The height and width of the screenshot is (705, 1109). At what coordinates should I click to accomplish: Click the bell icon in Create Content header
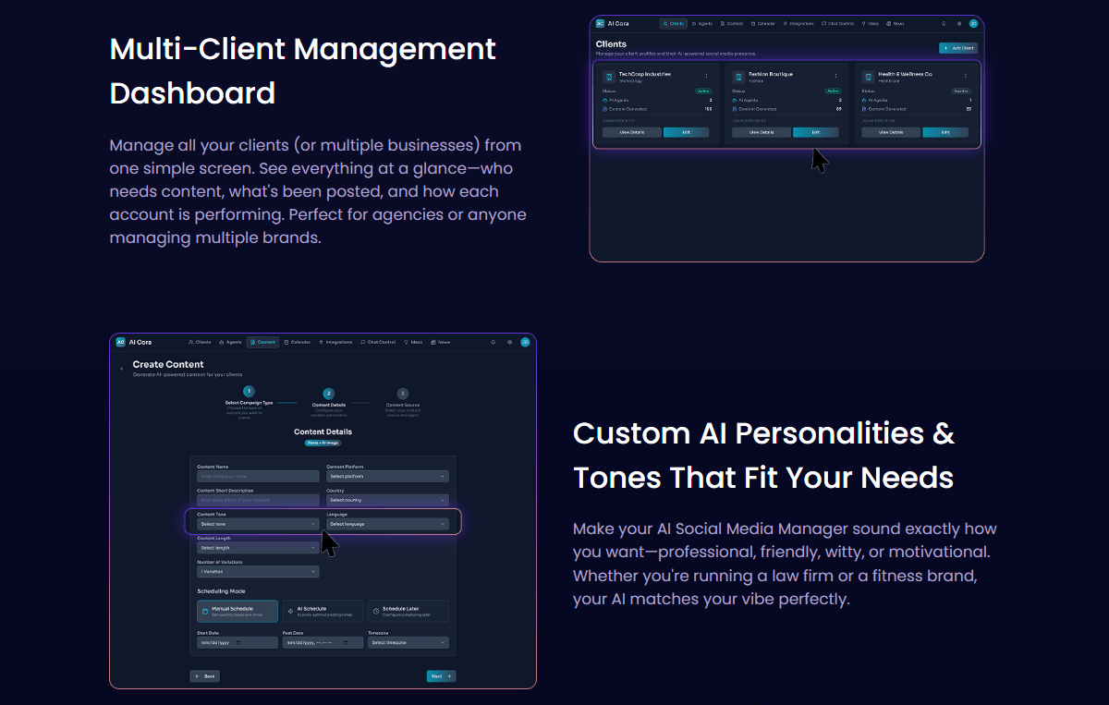493,342
